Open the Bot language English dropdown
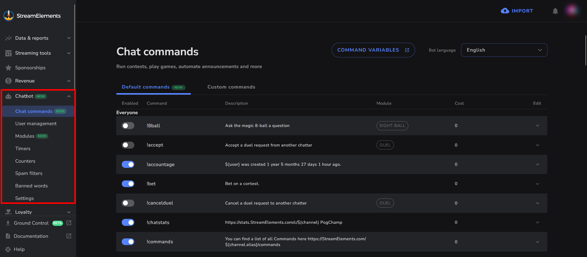The image size is (587, 257). click(x=504, y=50)
